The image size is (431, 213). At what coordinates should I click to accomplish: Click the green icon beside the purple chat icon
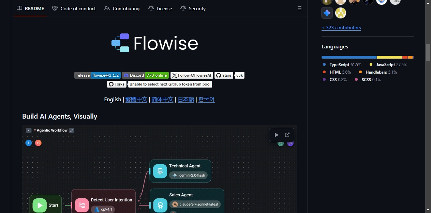(x=281, y=143)
